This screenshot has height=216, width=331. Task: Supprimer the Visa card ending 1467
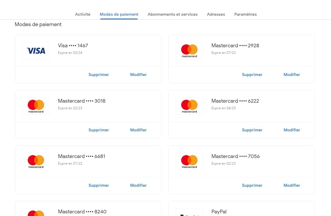click(x=99, y=75)
